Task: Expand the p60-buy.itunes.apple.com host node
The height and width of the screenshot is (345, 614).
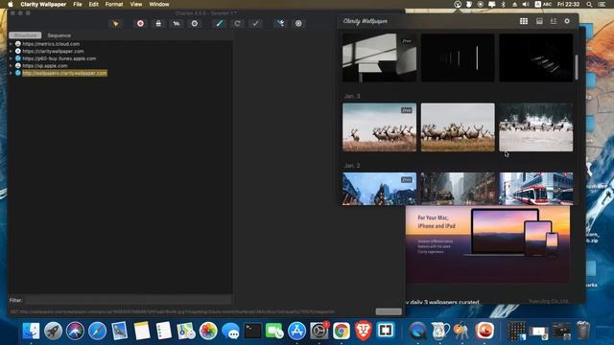Action: click(11, 58)
